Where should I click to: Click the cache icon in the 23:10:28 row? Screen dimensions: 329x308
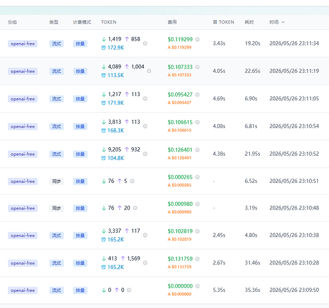click(103, 267)
